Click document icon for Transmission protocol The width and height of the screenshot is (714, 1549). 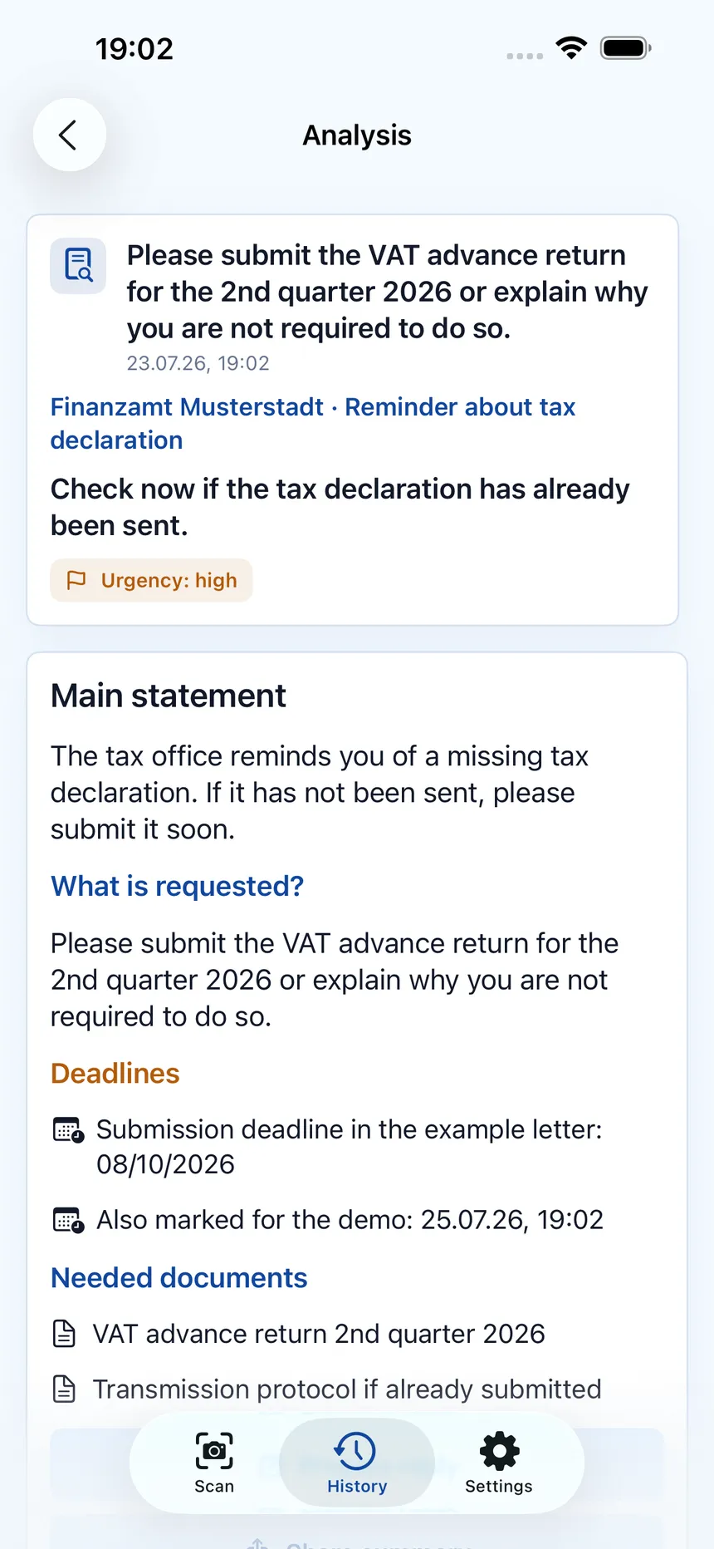click(x=64, y=1389)
